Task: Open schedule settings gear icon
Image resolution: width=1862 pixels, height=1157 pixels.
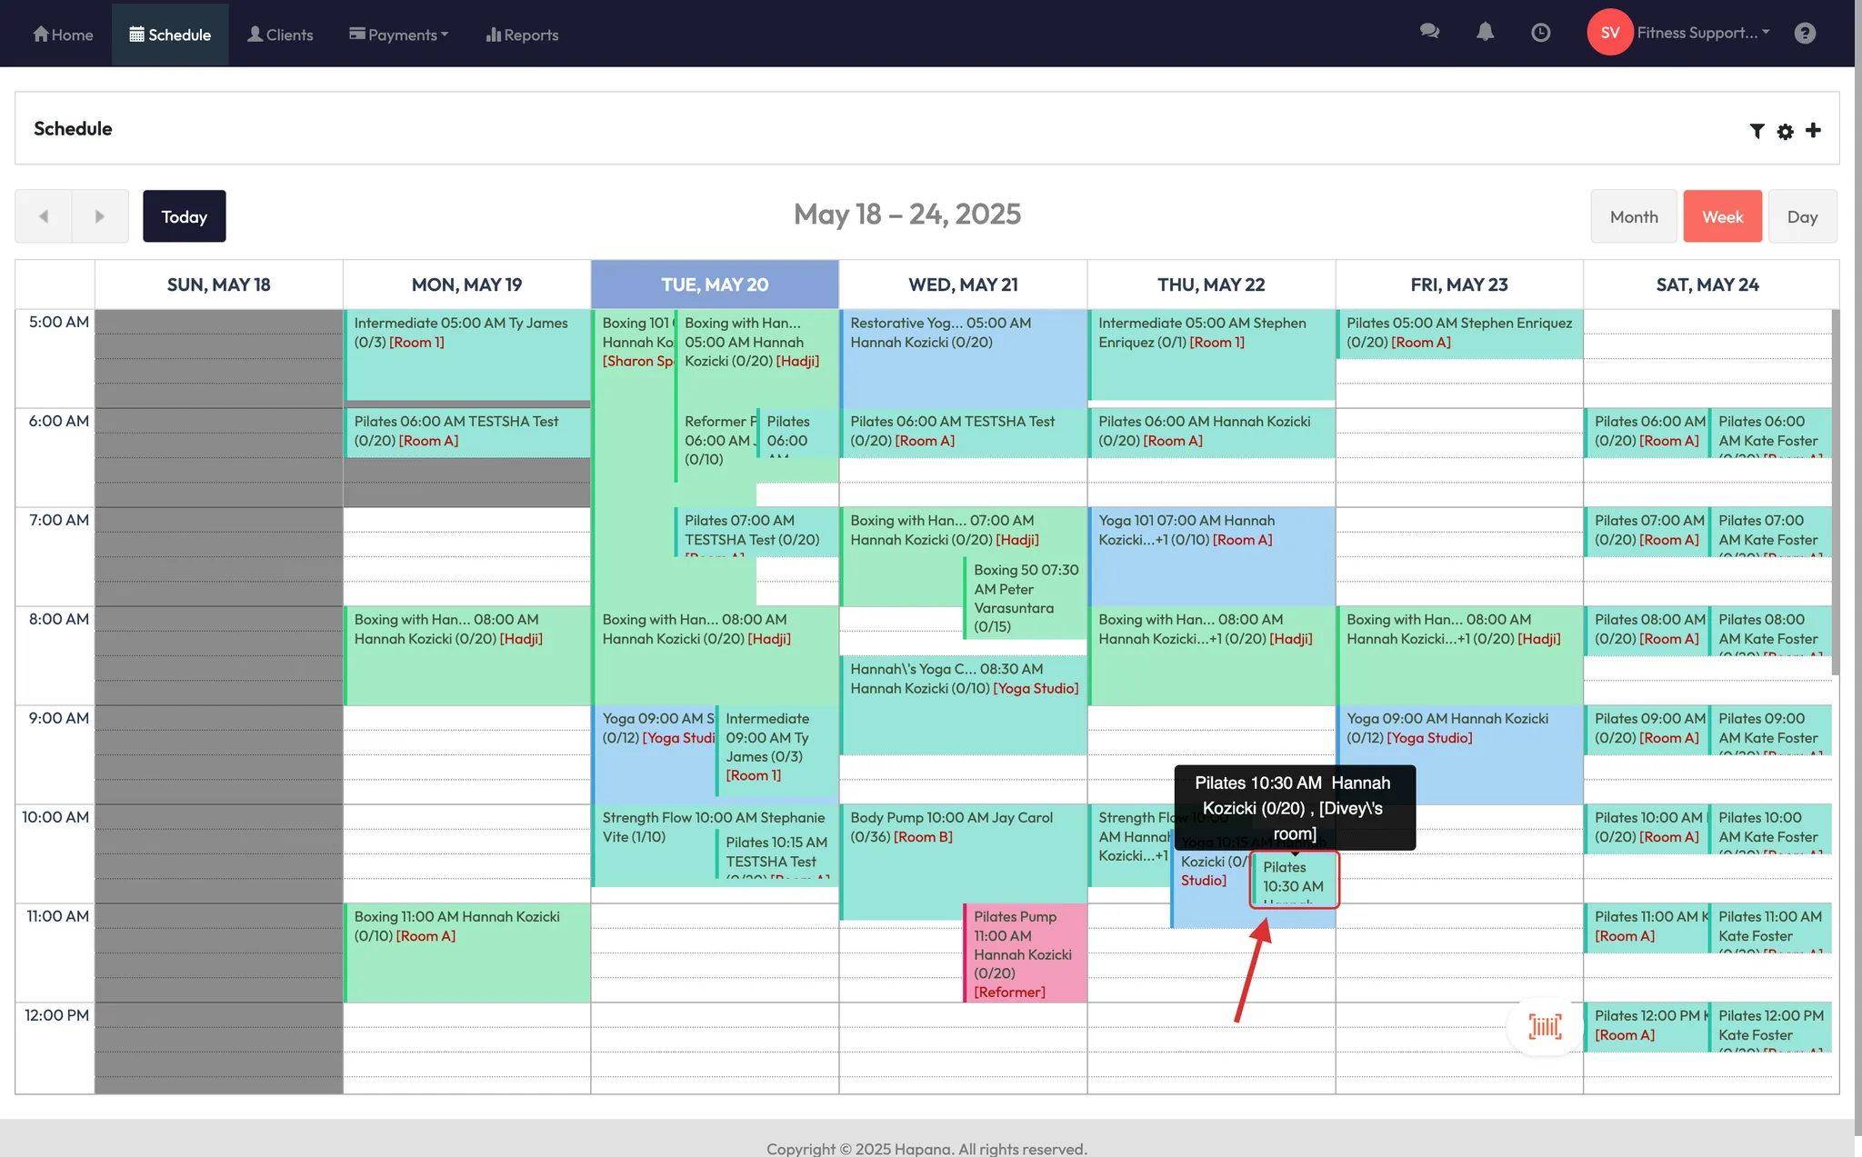Action: [x=1785, y=131]
